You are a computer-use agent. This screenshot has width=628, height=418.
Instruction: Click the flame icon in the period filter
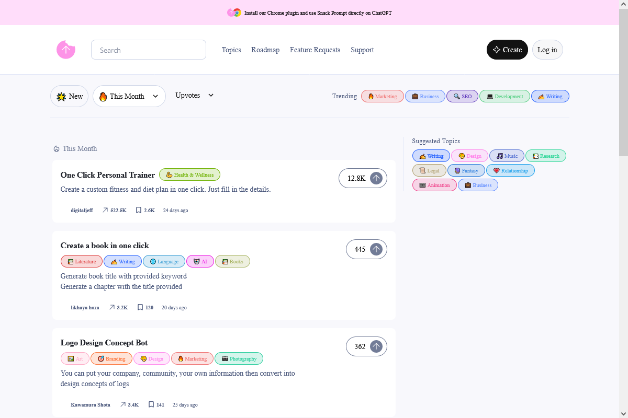[104, 96]
